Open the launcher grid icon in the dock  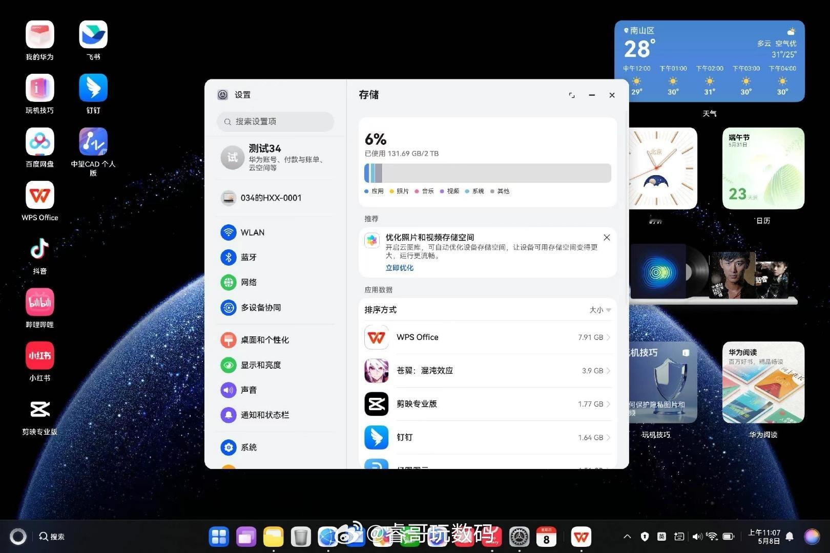[219, 537]
